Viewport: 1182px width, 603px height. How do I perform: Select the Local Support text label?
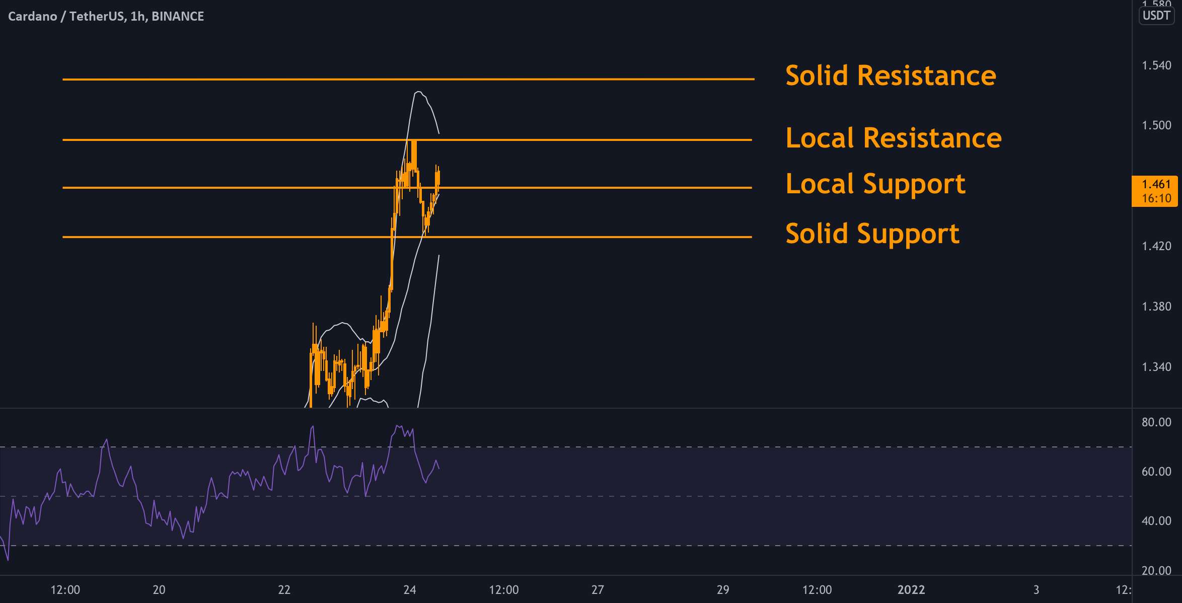pos(875,184)
